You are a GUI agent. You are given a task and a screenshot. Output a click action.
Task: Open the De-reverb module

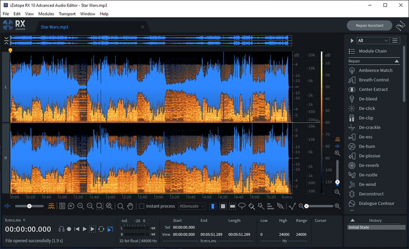tap(363, 165)
